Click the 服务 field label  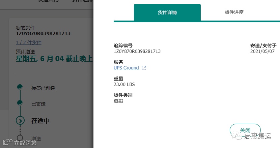pos(118,62)
